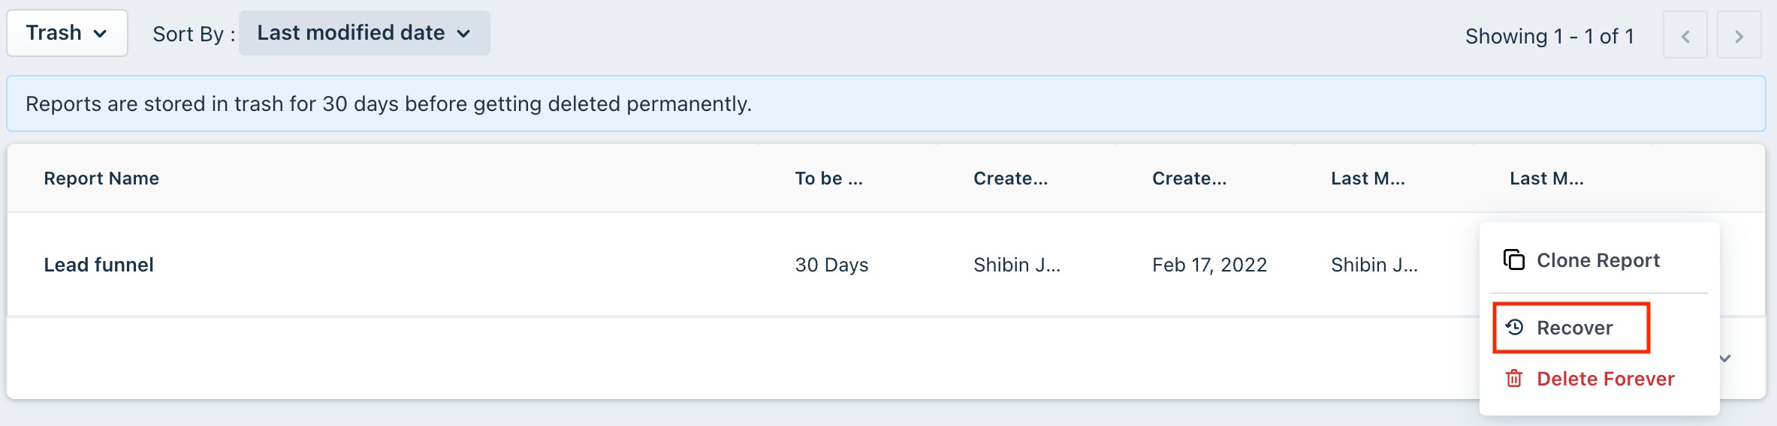Click the trash retention info banner
The height and width of the screenshot is (426, 1777).
886,103
